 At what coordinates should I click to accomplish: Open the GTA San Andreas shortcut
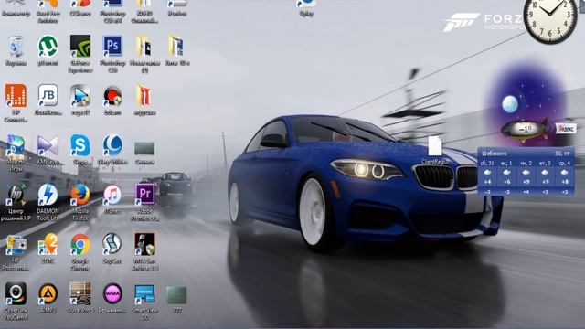tap(144, 245)
